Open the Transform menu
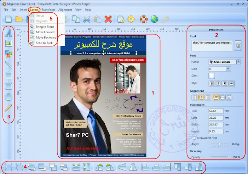Viewport: 248px width, 174px height. click(x=48, y=10)
